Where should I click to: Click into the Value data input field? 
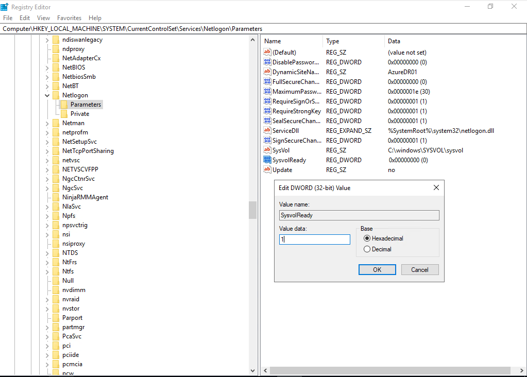tap(315, 239)
